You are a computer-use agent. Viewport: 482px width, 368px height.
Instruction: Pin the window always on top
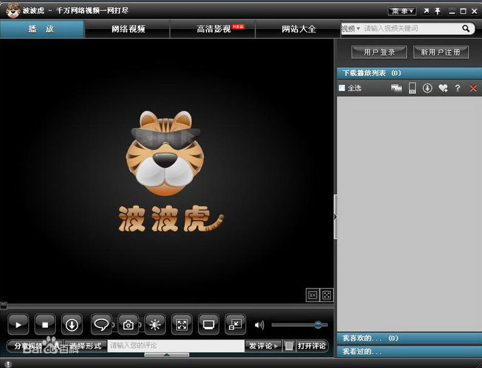click(438, 12)
